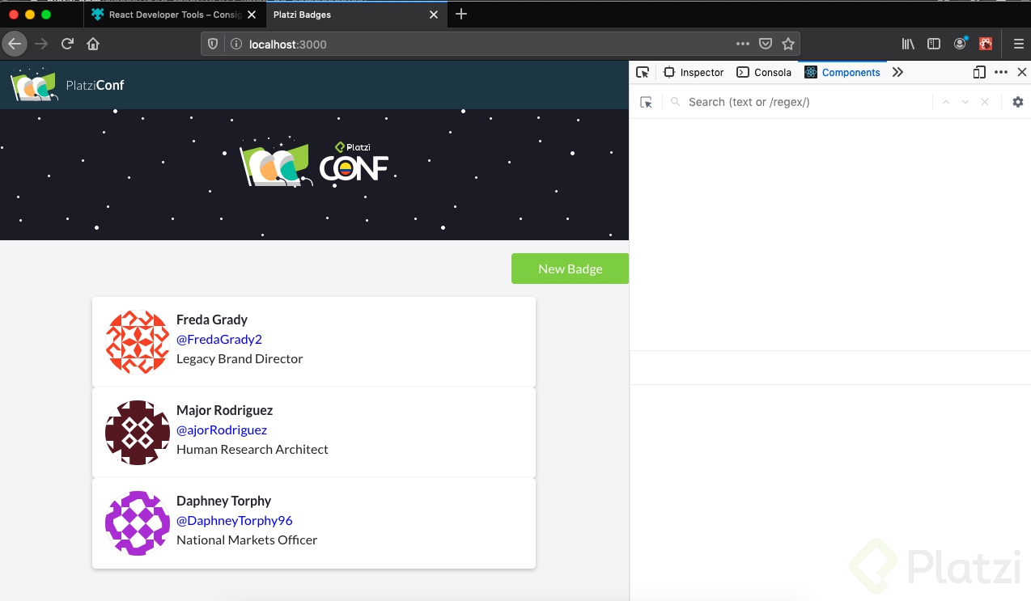This screenshot has height=601, width=1031.
Task: Open the Inspector devtools tab
Action: pyautogui.click(x=694, y=72)
